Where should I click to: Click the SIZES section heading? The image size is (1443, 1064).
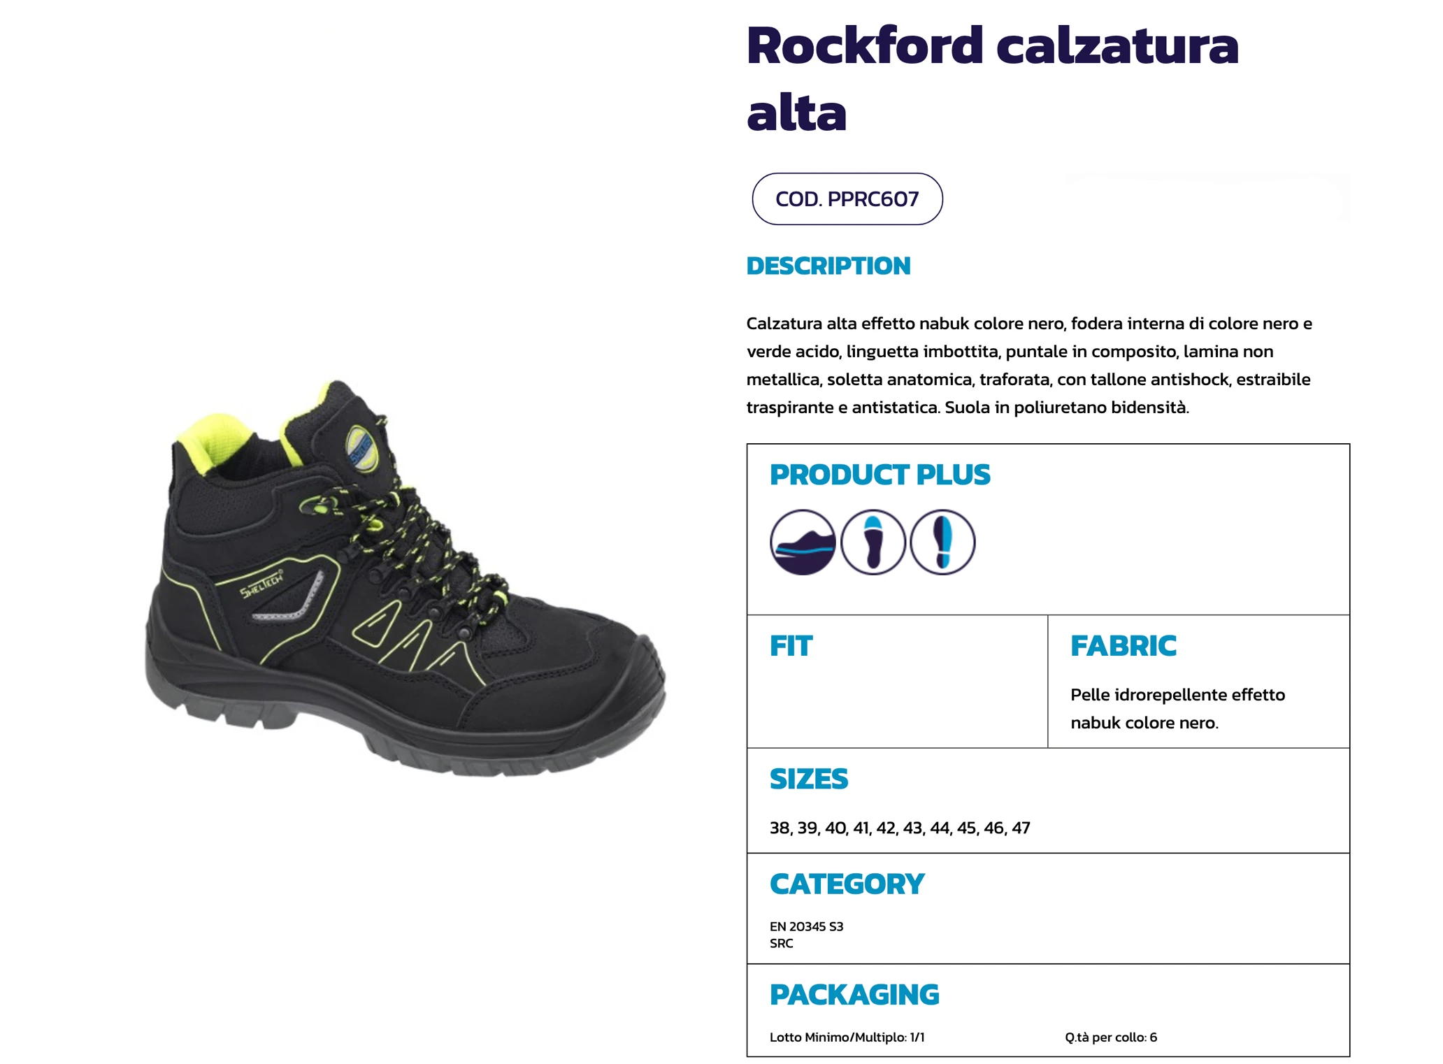click(809, 779)
